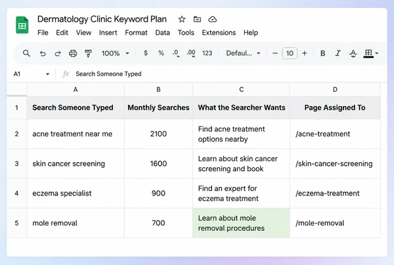394x265 pixels.
Task: Click the search menus magnifier icon
Action: 26,53
